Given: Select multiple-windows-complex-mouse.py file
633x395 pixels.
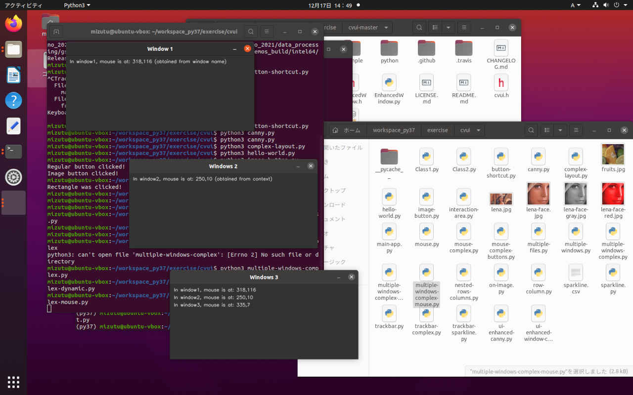Looking at the screenshot, I should (426, 286).
